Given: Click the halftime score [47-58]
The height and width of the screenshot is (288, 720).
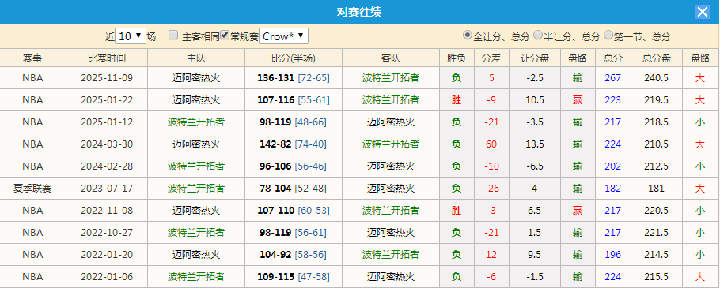Looking at the screenshot, I should pos(313,276).
